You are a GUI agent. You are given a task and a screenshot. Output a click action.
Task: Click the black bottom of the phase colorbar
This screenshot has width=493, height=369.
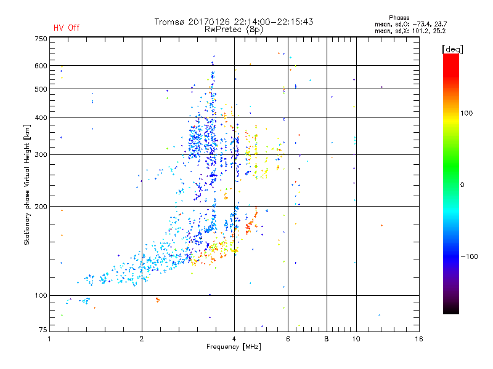451,309
